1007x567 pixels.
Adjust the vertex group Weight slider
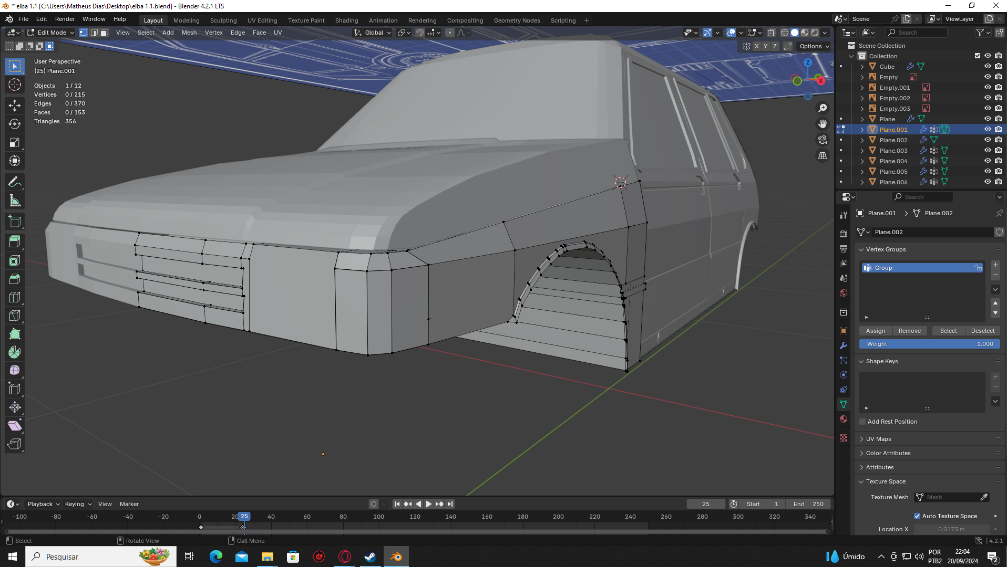[x=929, y=344]
